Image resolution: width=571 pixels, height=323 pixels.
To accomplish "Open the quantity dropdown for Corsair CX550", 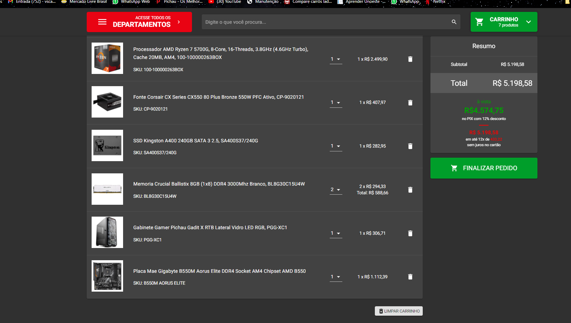I will (336, 103).
